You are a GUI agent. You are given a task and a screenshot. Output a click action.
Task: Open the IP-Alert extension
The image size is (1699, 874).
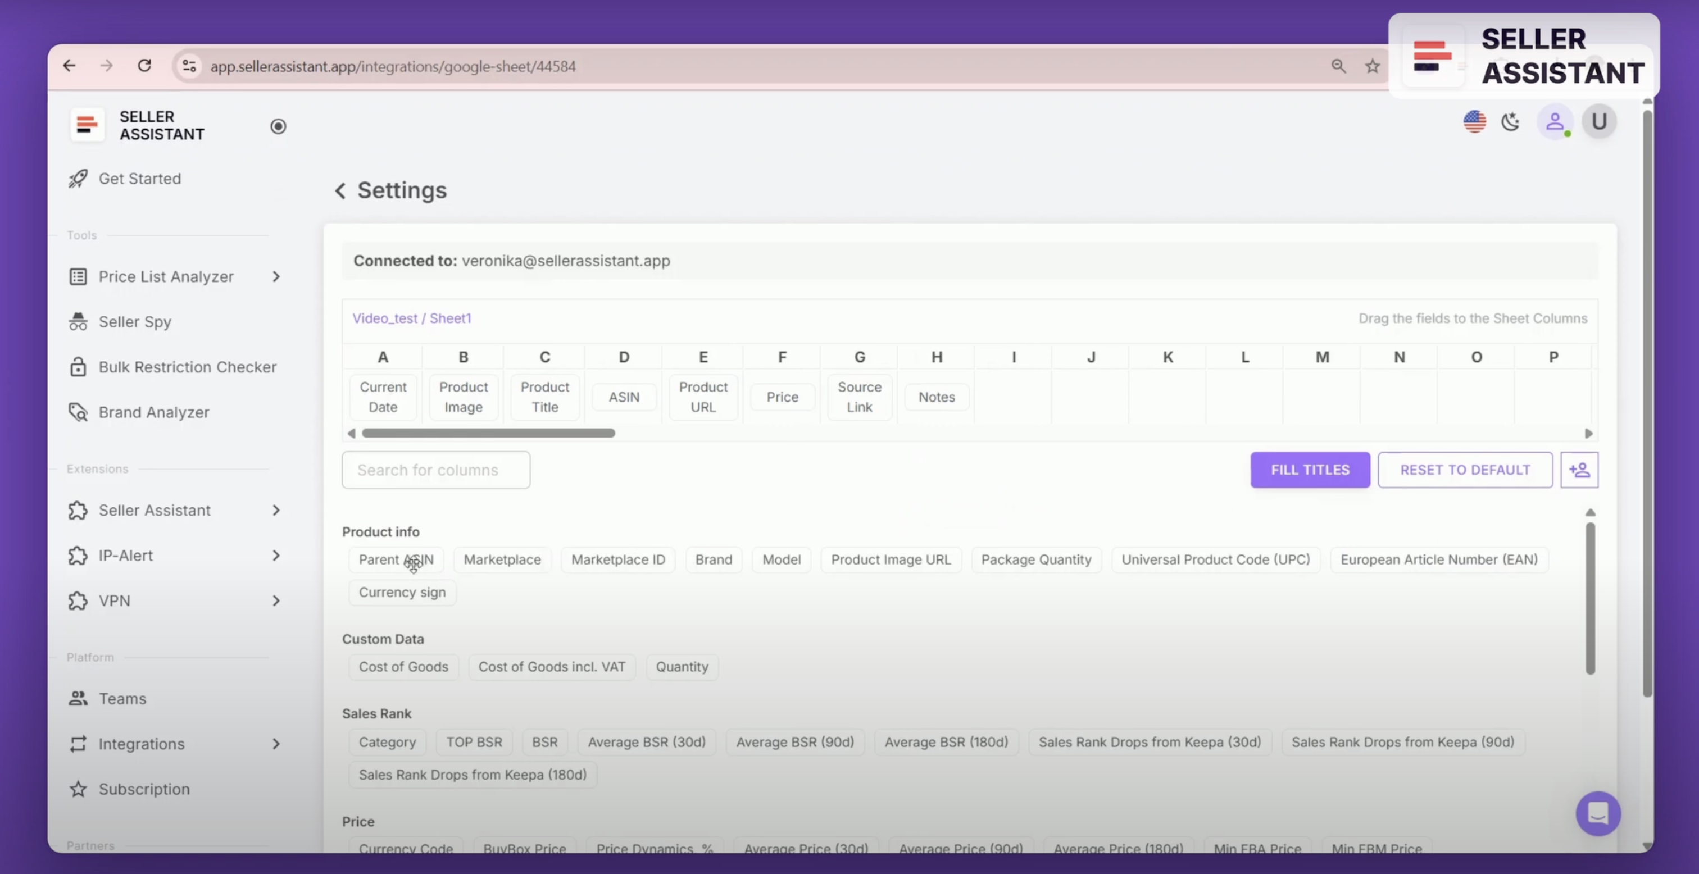(x=126, y=555)
